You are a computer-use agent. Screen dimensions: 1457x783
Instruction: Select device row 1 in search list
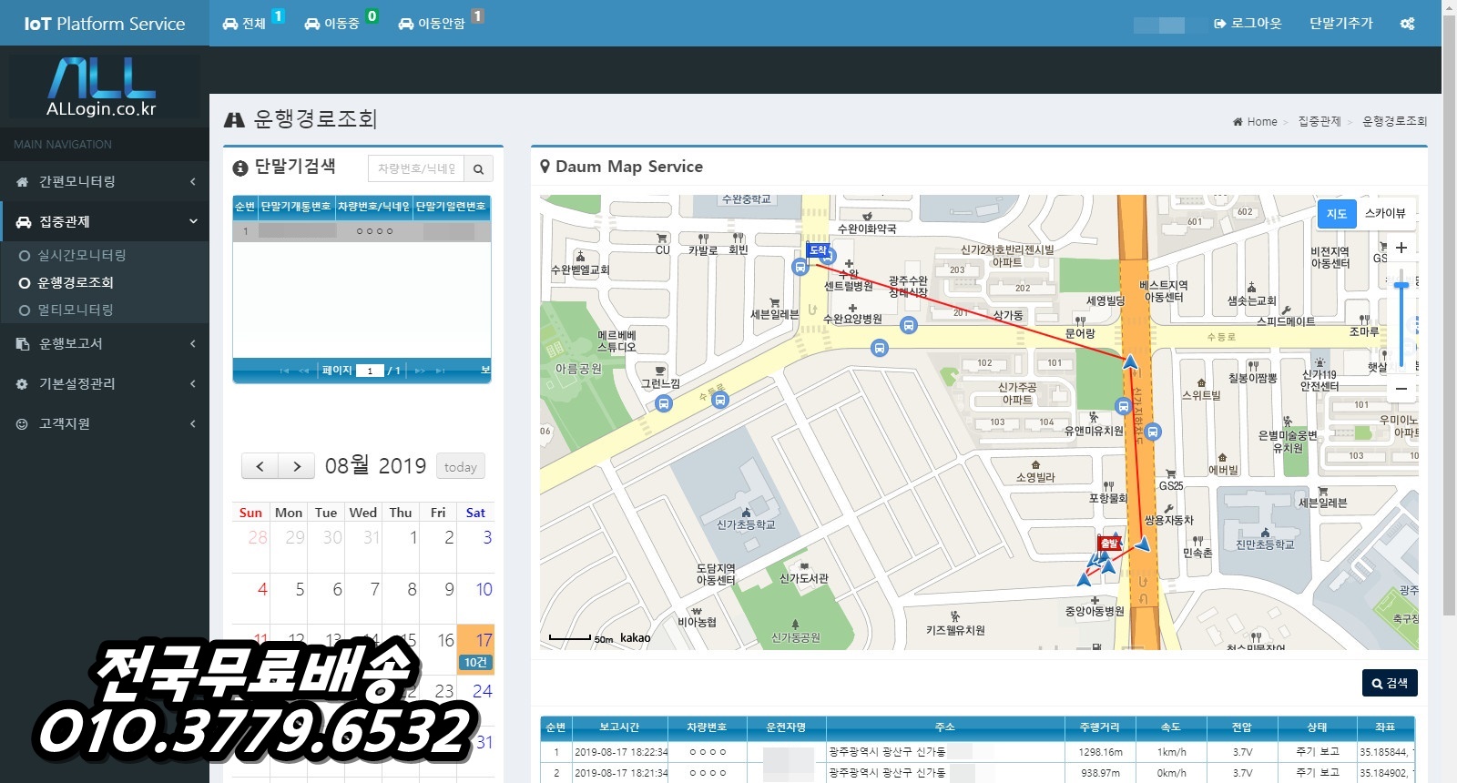pyautogui.click(x=362, y=231)
